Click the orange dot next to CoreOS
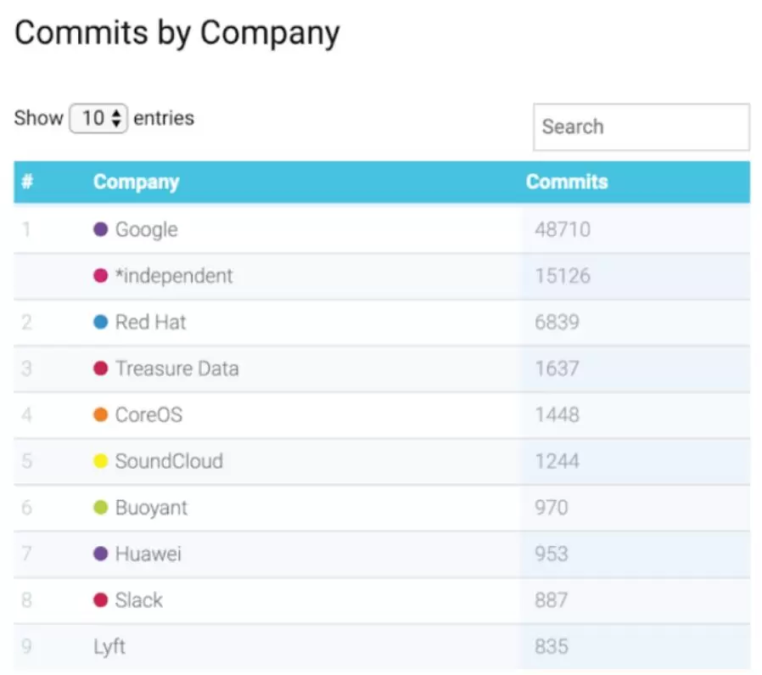The image size is (762, 675). (101, 415)
